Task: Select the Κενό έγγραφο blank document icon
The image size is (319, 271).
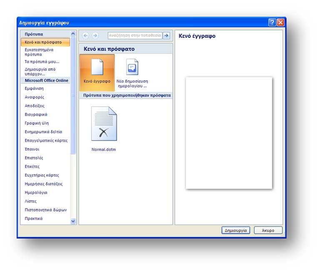Action: click(x=97, y=72)
